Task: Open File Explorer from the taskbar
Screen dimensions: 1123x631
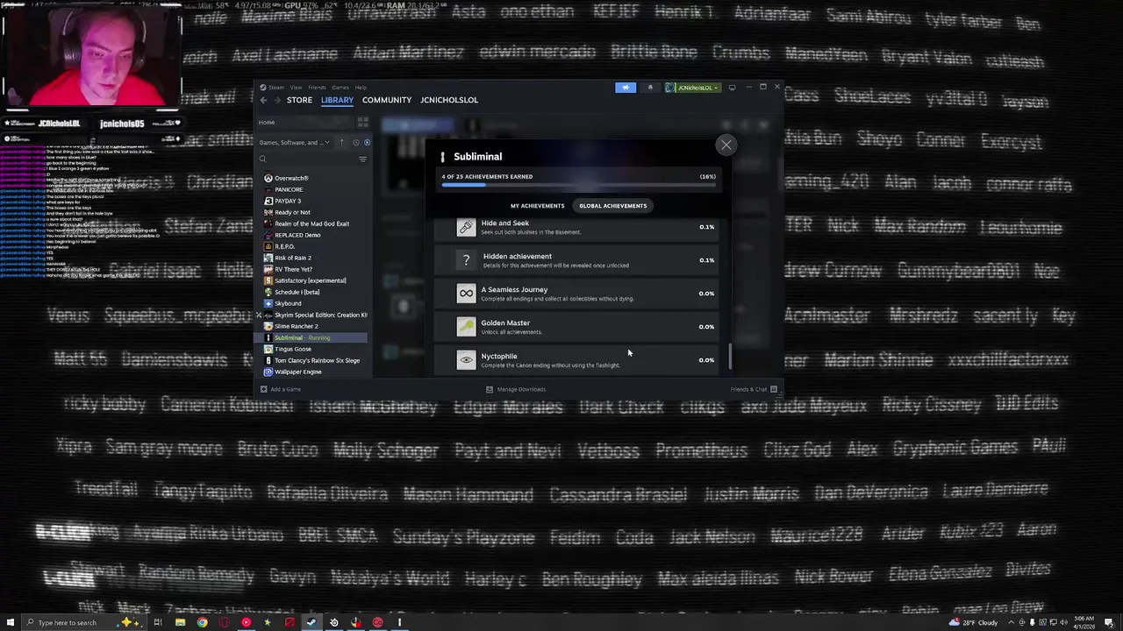Action: coord(180,622)
